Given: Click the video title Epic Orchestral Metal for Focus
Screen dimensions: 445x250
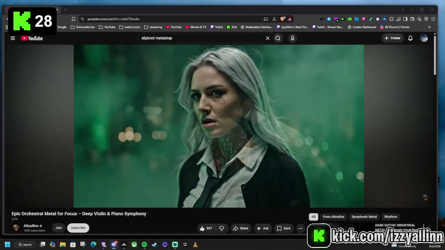Looking at the screenshot, I should (x=79, y=214).
